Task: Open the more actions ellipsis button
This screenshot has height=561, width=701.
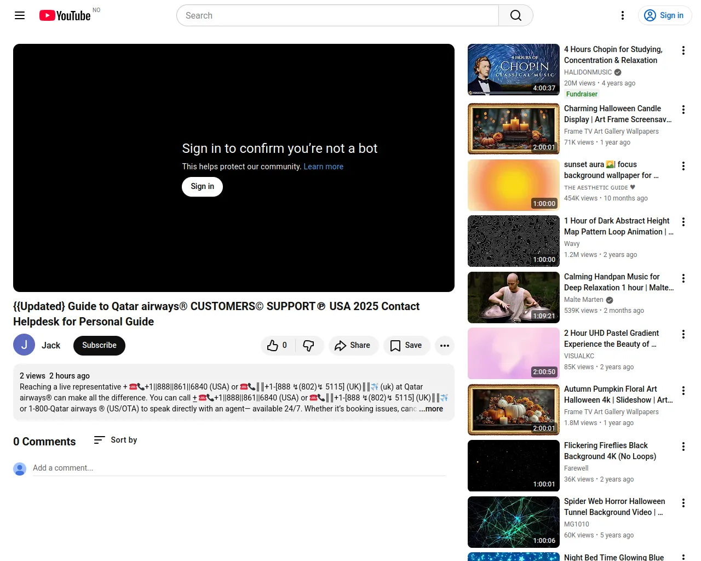Action: (x=445, y=346)
